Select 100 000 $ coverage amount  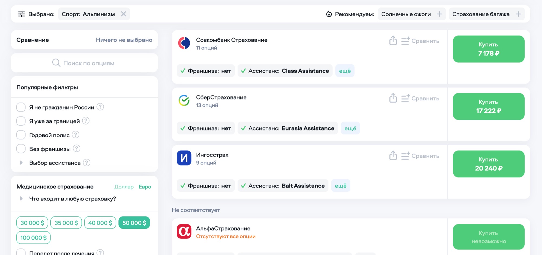coord(33,238)
